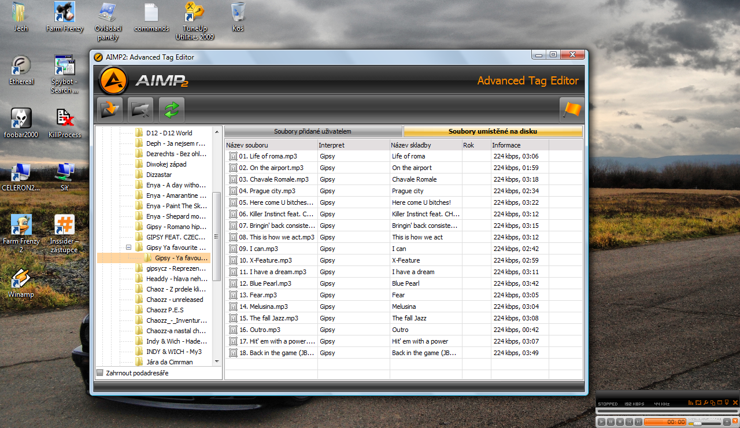Select the Winamp desktop icon
This screenshot has height=428, width=740.
click(21, 283)
